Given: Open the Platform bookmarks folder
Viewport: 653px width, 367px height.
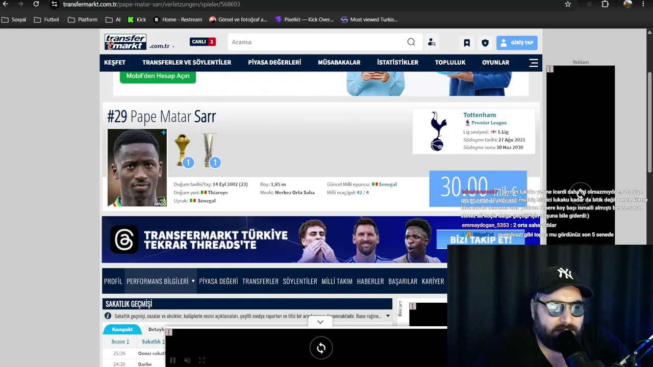Looking at the screenshot, I should point(83,19).
